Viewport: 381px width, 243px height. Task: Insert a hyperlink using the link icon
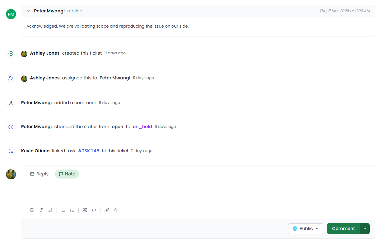107,210
